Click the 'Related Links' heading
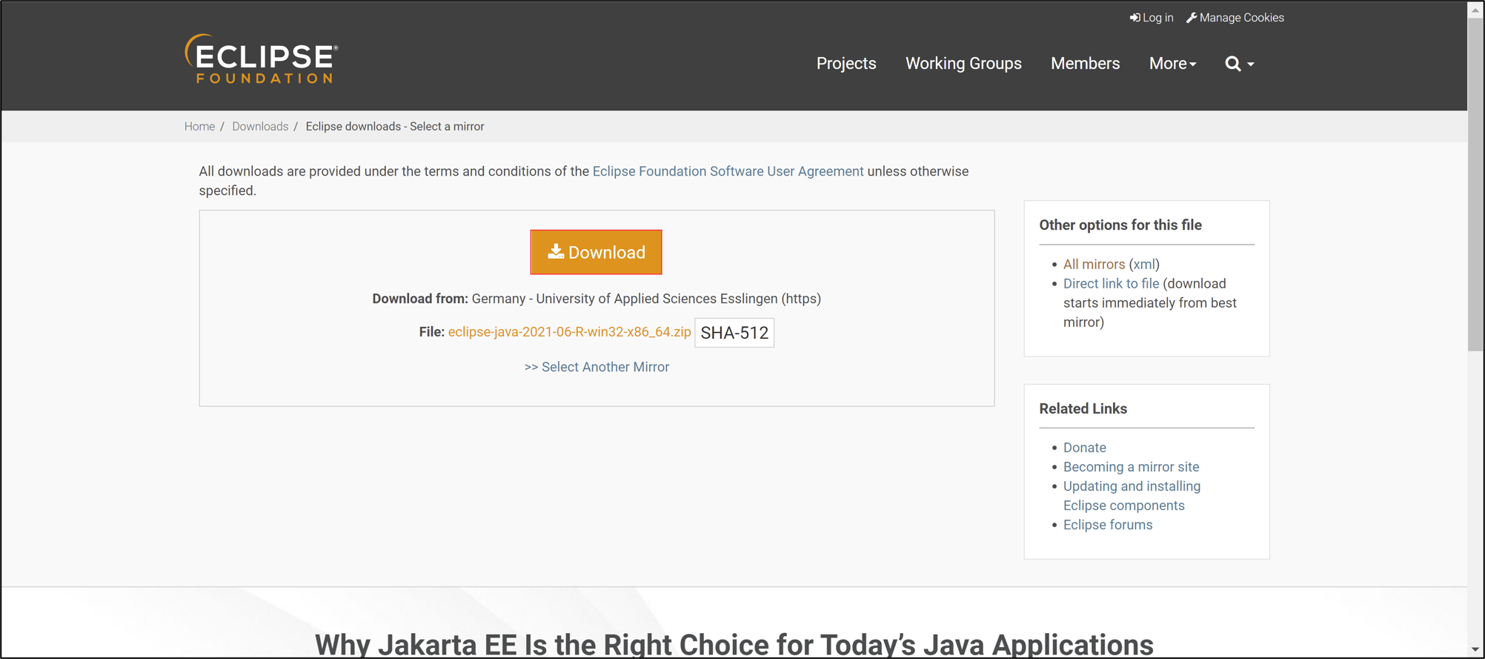Image resolution: width=1485 pixels, height=659 pixels. [x=1083, y=409]
